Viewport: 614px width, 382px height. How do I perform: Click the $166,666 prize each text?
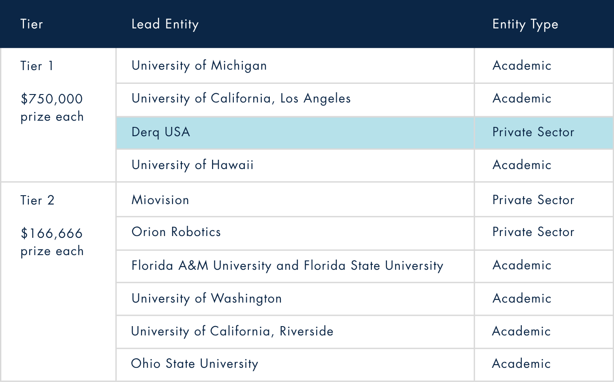tap(52, 242)
